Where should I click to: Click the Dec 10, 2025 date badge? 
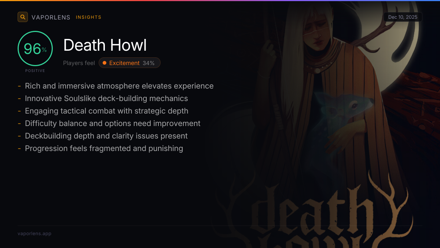[x=403, y=17]
